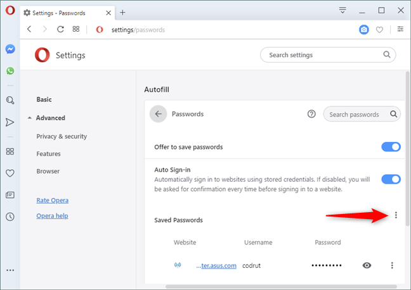
Task: Open Messenger from the Opera sidebar
Action: pos(10,49)
